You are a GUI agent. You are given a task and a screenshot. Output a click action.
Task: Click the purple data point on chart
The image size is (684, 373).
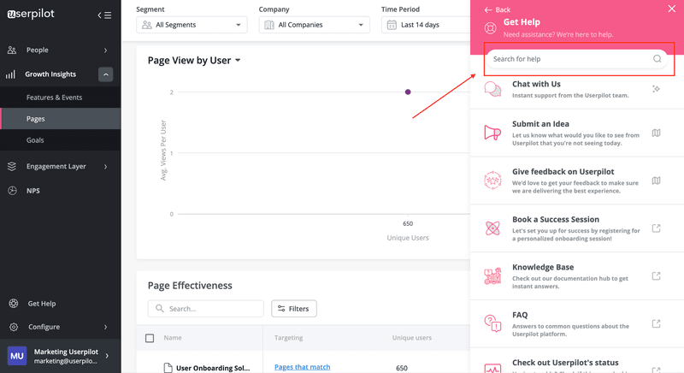tap(408, 92)
